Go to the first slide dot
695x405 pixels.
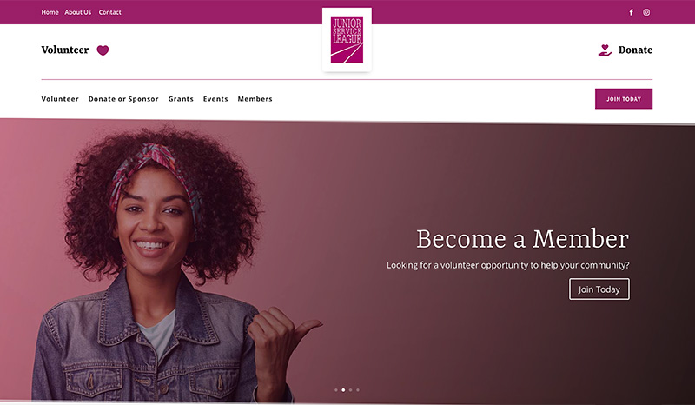click(336, 390)
